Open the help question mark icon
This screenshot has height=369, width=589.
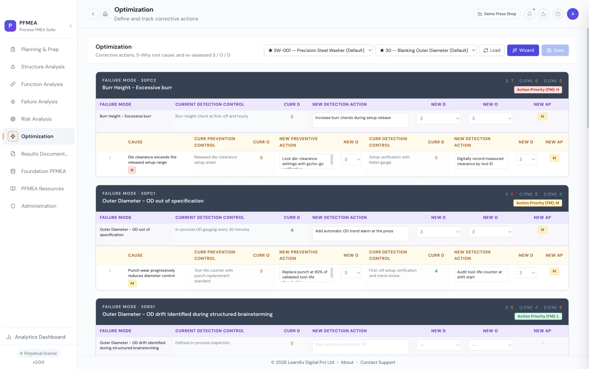pyautogui.click(x=558, y=14)
